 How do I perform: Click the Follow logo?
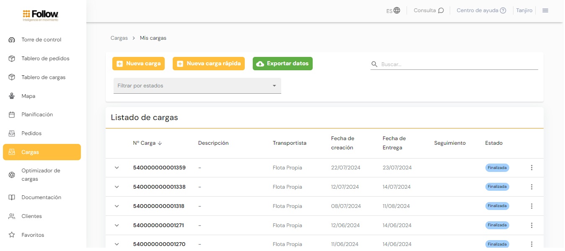[41, 15]
